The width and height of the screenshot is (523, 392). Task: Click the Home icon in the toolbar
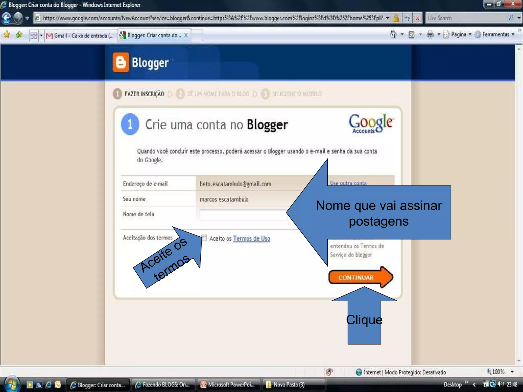[393, 34]
